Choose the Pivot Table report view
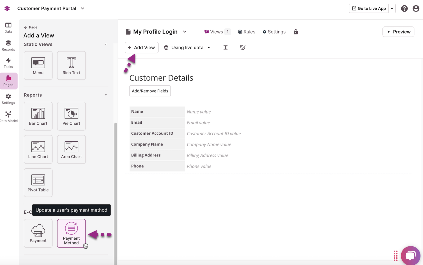Viewport: 423px width, 265px height. pos(38,182)
